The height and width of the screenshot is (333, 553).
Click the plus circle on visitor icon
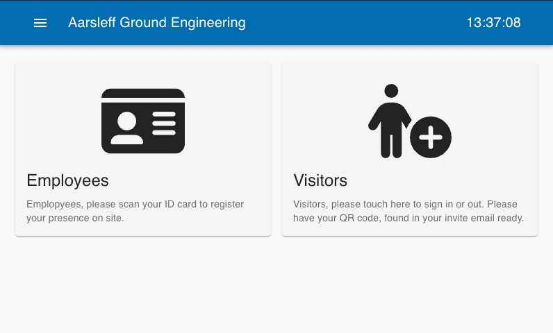click(431, 137)
